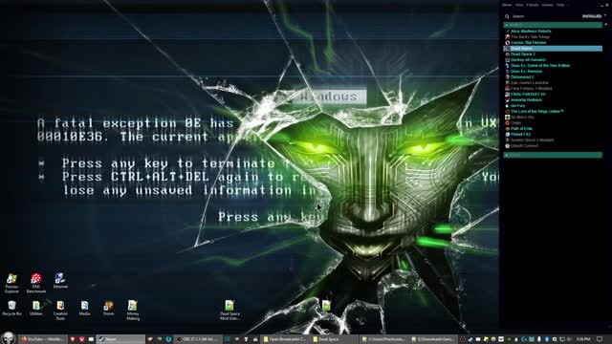This screenshot has height=344, width=612.
Task: Click the Origin launcher icon in list
Action: (508, 122)
